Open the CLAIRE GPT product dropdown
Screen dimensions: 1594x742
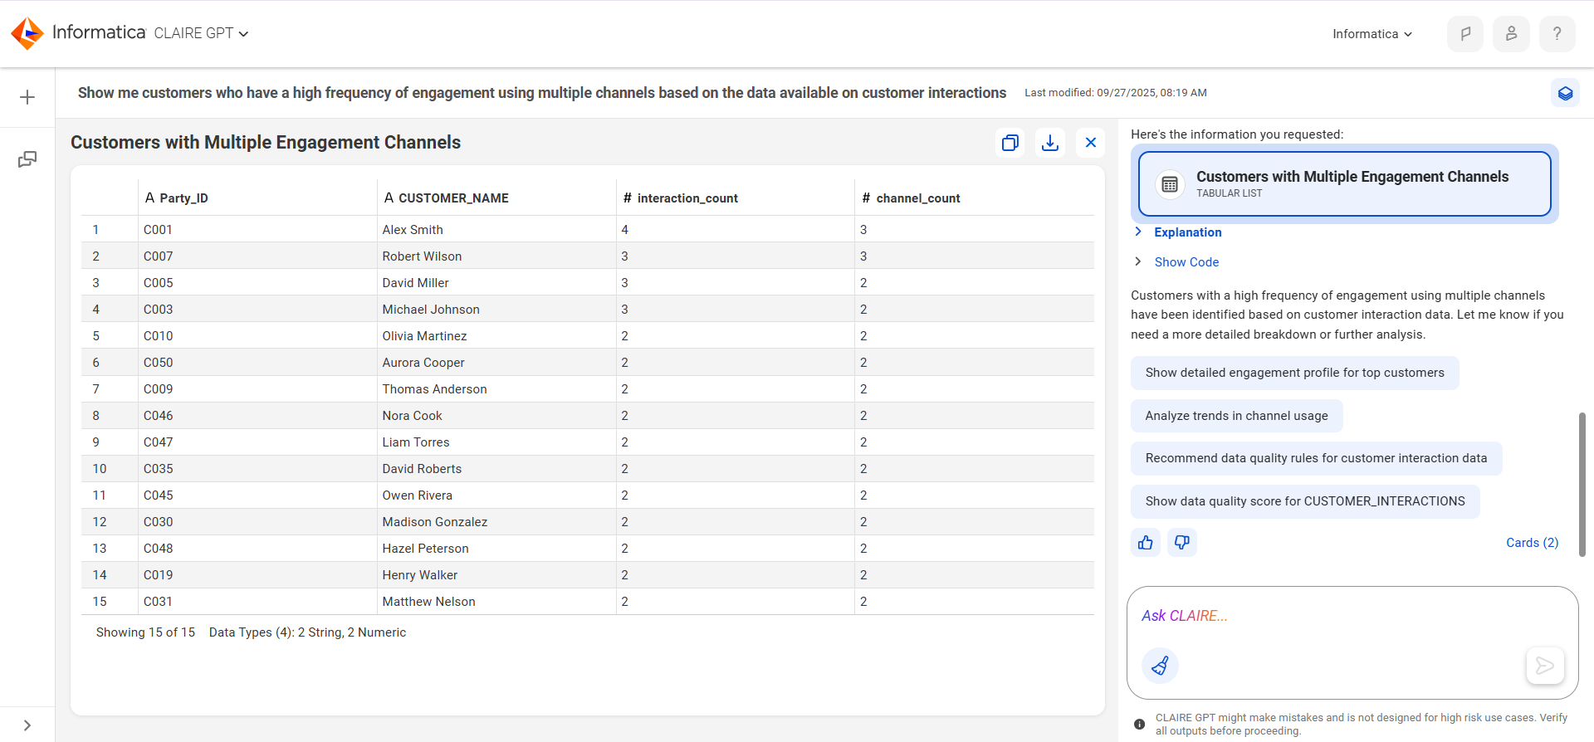[201, 33]
